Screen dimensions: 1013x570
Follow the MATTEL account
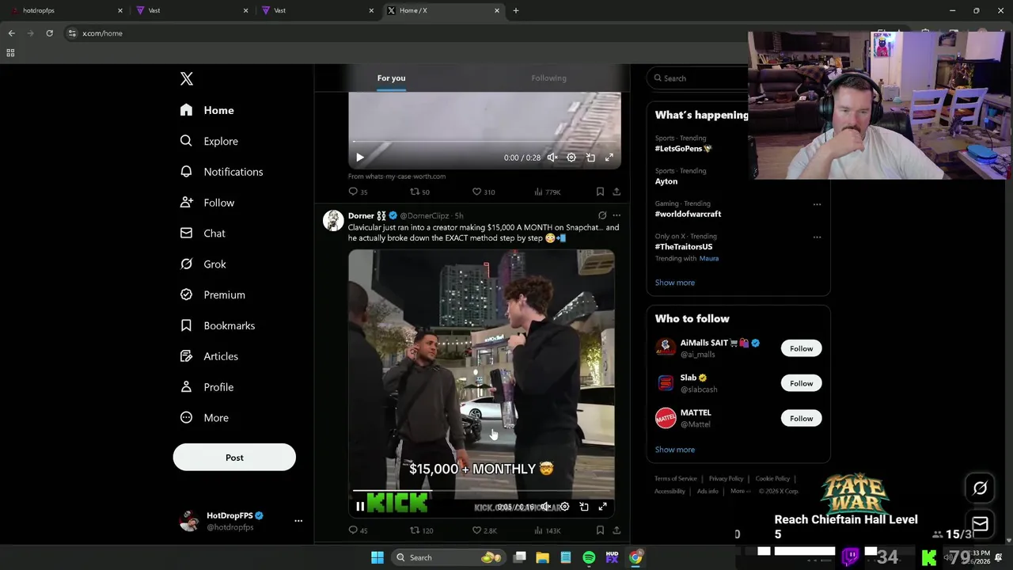pyautogui.click(x=801, y=418)
